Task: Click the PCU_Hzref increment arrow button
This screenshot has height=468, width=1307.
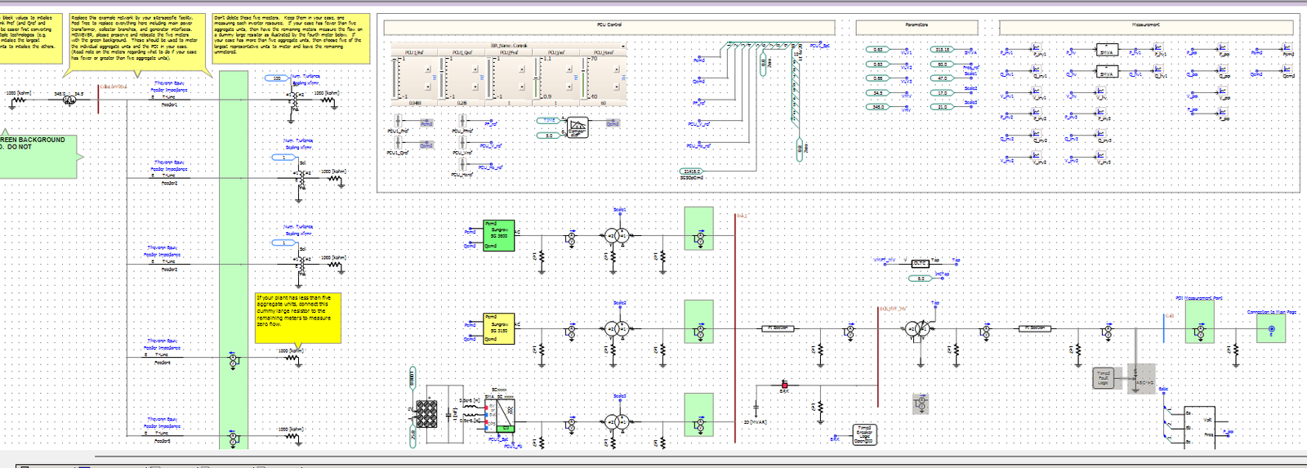Action: click(x=616, y=69)
